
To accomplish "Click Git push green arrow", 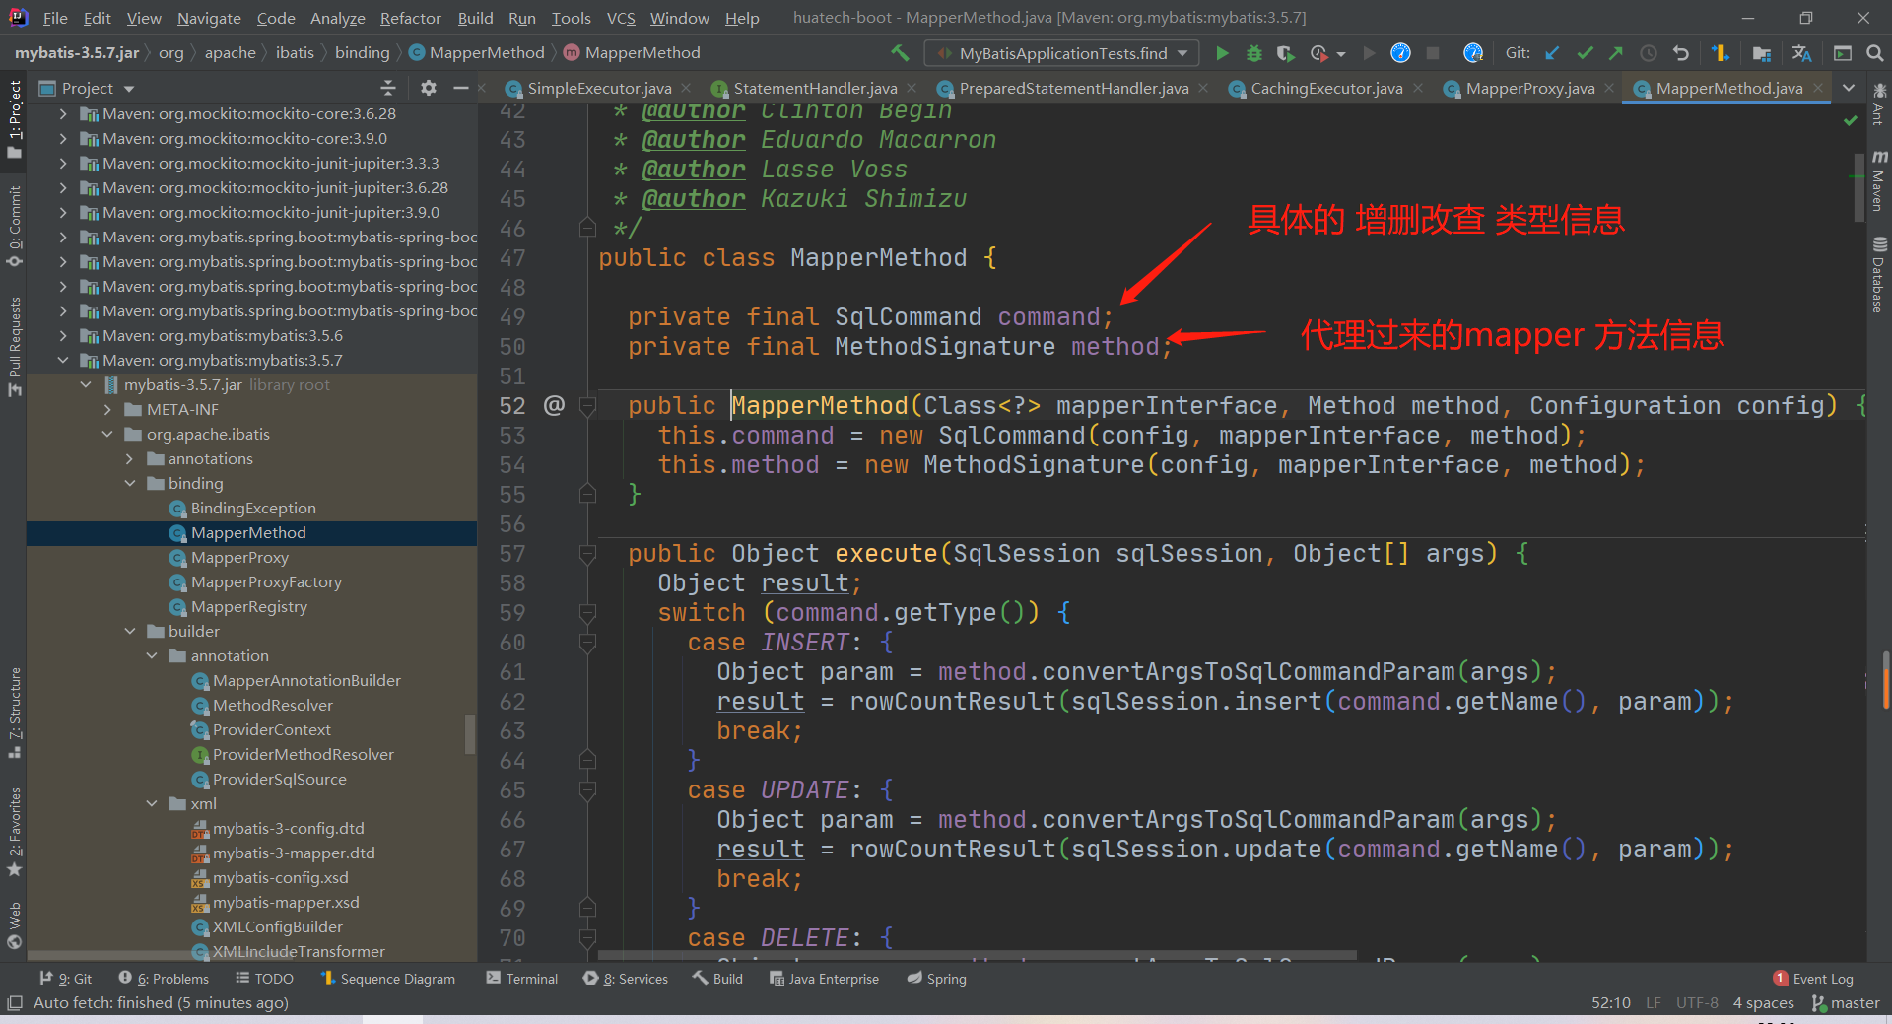I will (1616, 53).
